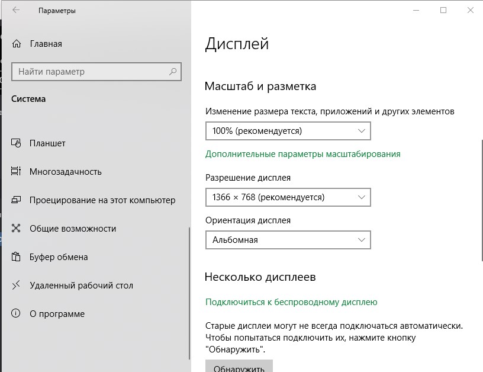The width and height of the screenshot is (483, 372).
Task: Click Подключиться к беспроводному дисплею link
Action: pyautogui.click(x=291, y=302)
